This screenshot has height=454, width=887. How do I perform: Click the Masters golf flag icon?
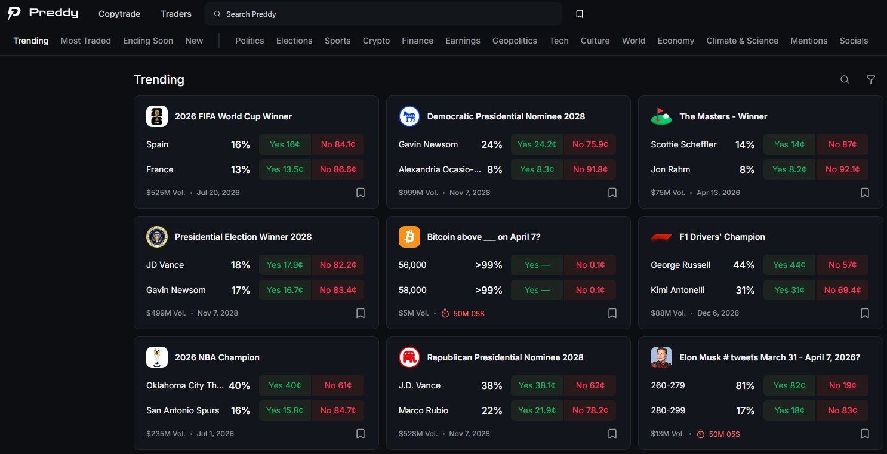pyautogui.click(x=661, y=116)
